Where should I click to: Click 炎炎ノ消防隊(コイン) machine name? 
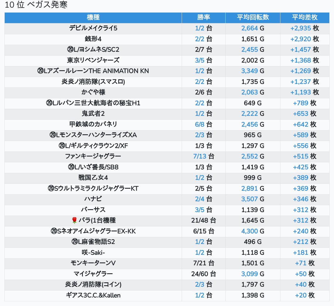click(93, 285)
